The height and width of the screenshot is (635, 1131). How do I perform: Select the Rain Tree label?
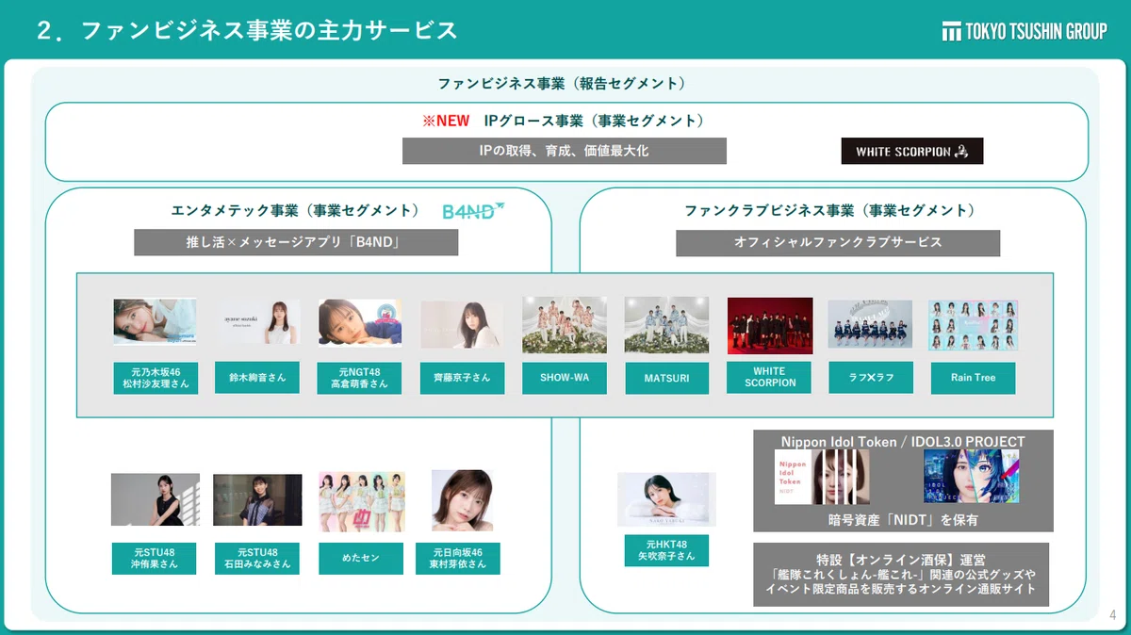click(x=973, y=378)
